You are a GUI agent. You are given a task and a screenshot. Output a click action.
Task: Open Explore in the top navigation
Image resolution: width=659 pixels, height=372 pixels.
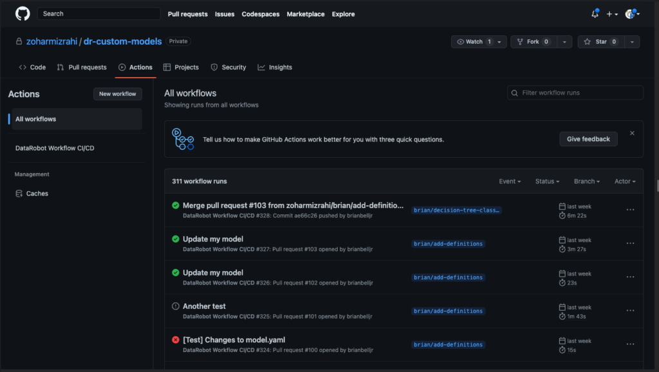point(344,14)
